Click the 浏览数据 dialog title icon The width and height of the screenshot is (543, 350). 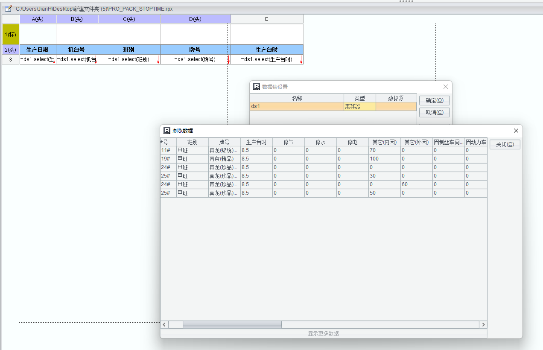tap(167, 131)
